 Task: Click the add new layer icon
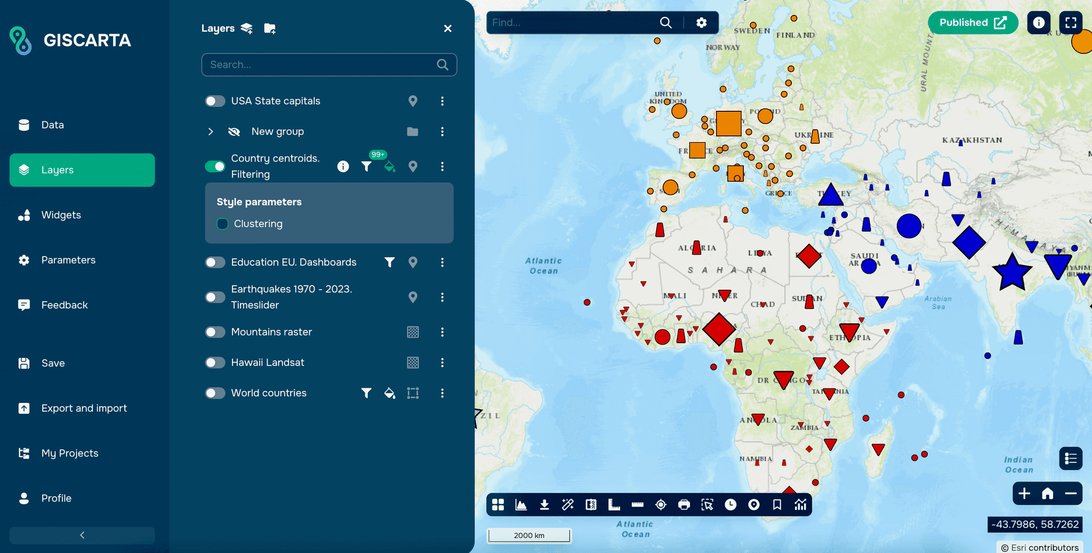pyautogui.click(x=246, y=28)
